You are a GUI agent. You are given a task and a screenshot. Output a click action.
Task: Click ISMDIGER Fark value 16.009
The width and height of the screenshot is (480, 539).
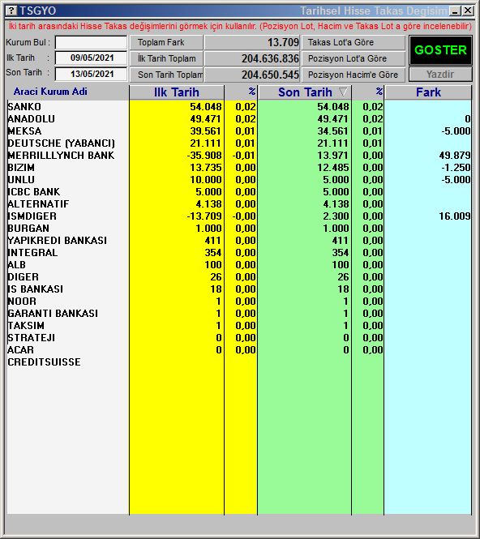coord(455,216)
